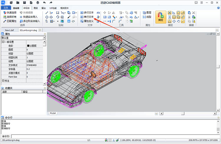Toggle the X-shaped snap mode

(169, 13)
